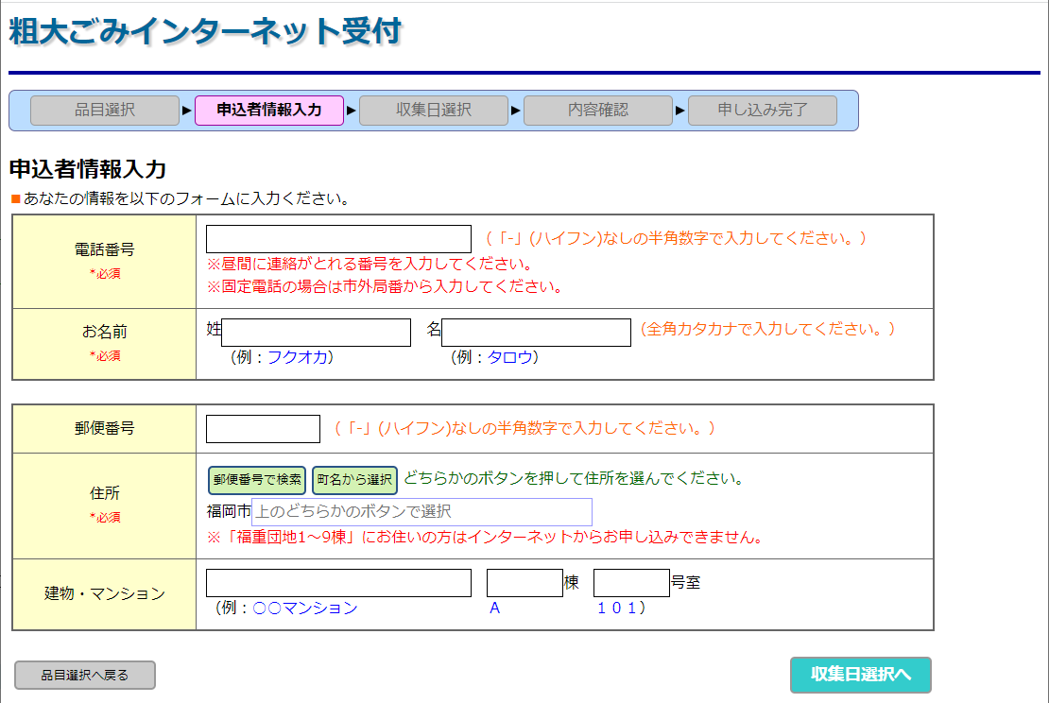The height and width of the screenshot is (703, 1049).
Task: Click the 品目選択へ戻る back button
Action: [85, 676]
